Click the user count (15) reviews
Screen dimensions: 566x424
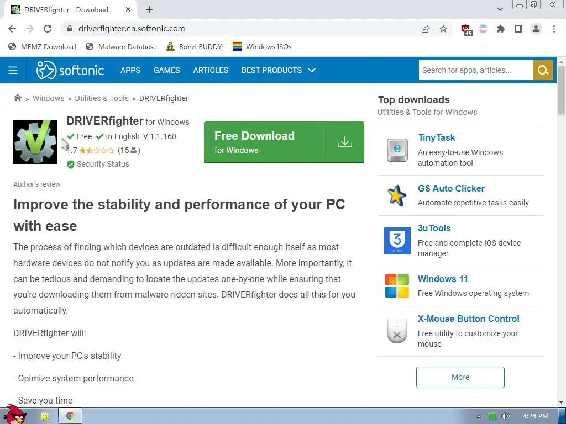129,150
